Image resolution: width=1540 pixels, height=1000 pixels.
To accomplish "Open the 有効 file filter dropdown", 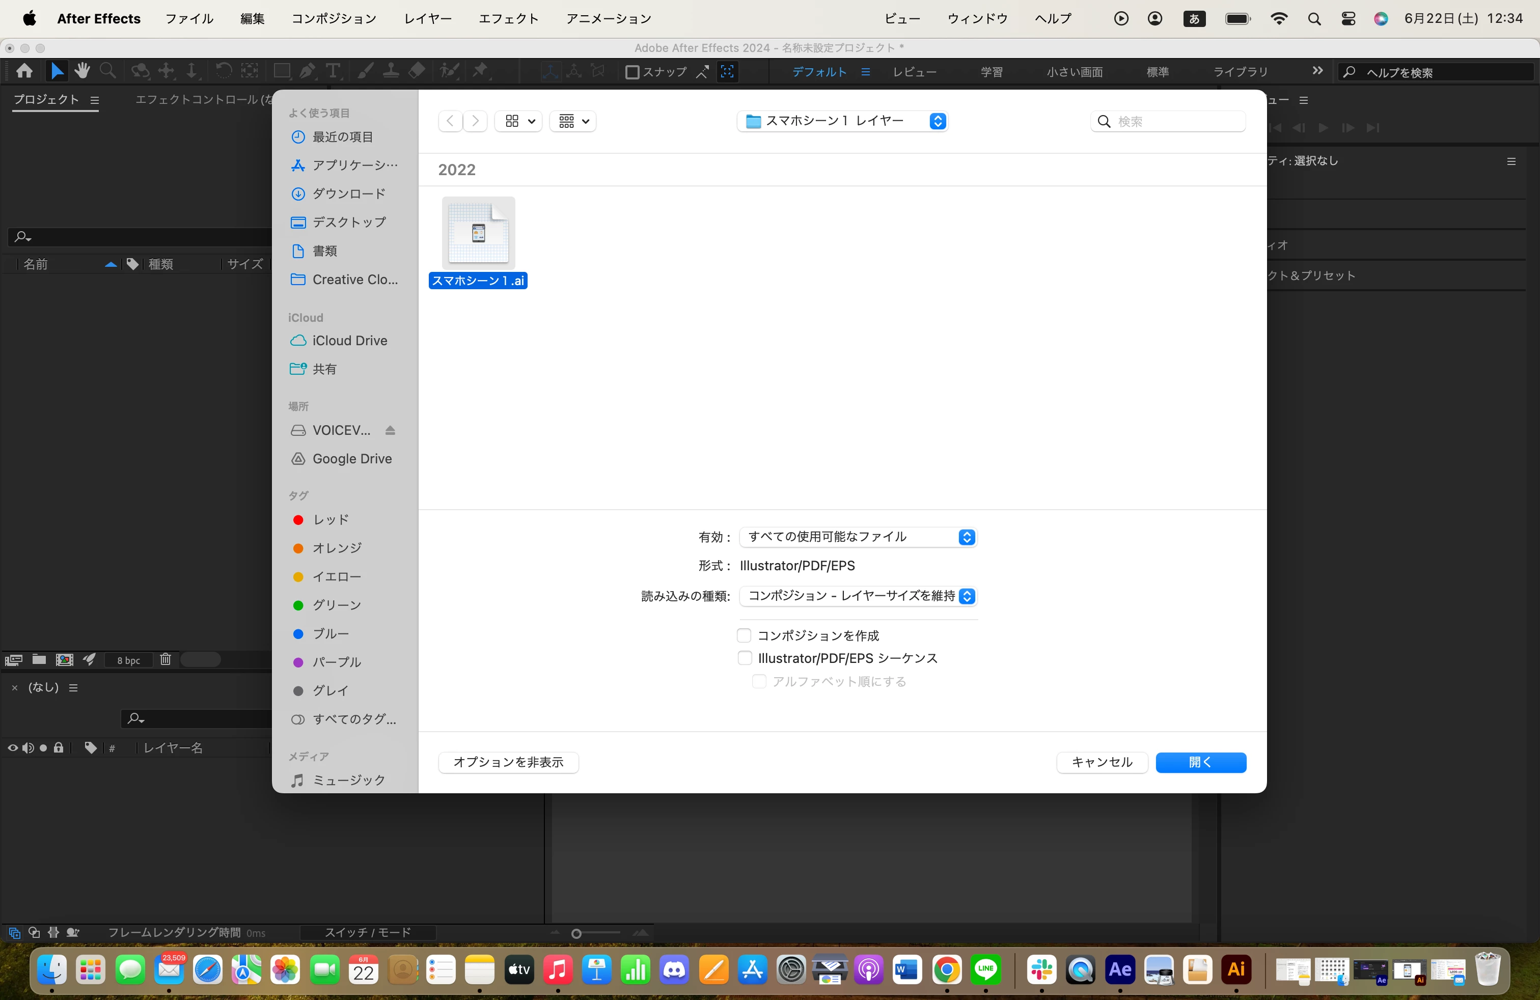I will (858, 537).
